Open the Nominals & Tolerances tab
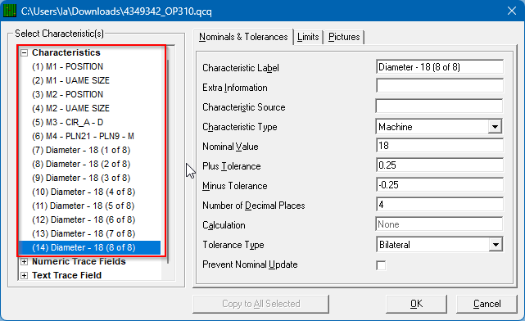The height and width of the screenshot is (321, 525). click(243, 37)
